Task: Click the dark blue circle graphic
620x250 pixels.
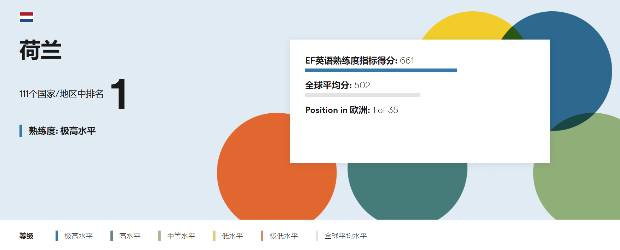Action: tap(580, 71)
